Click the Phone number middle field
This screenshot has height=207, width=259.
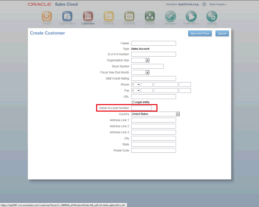coord(166,84)
